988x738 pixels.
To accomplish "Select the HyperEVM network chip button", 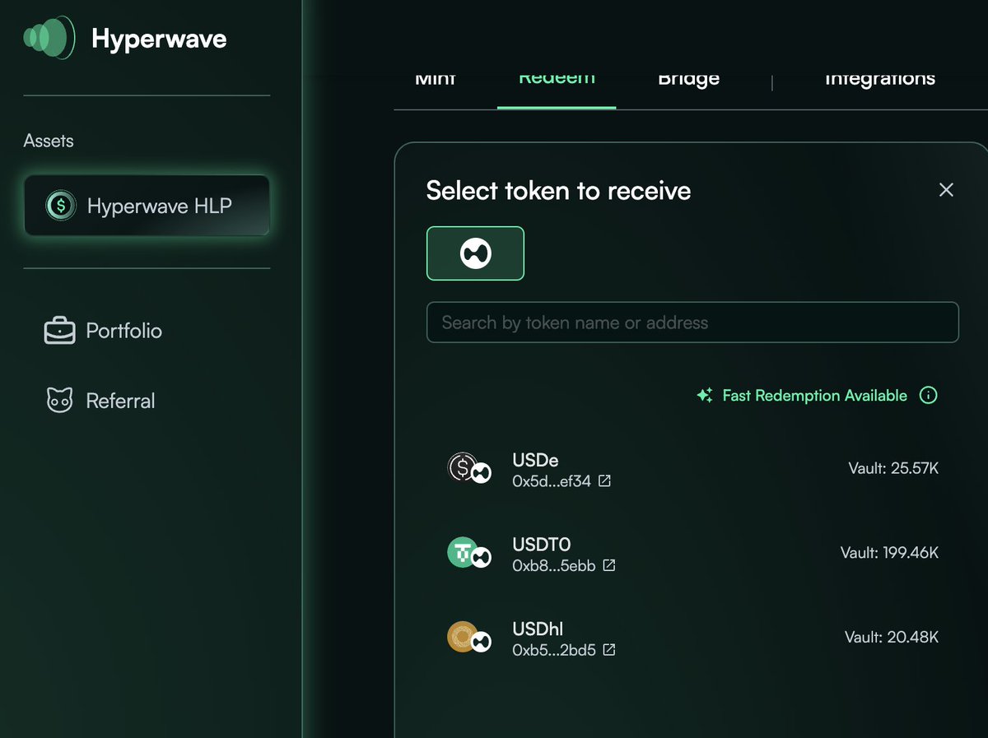I will coord(475,253).
